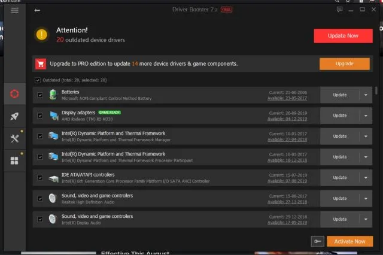Update the Framework Processor Participant driver
The image size is (383, 255).
340,157
